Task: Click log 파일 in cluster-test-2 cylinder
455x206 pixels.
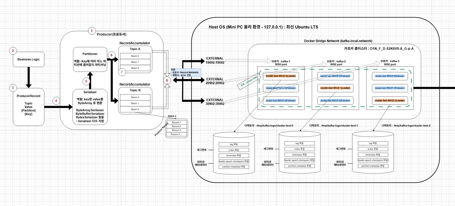Action: pos(373,143)
